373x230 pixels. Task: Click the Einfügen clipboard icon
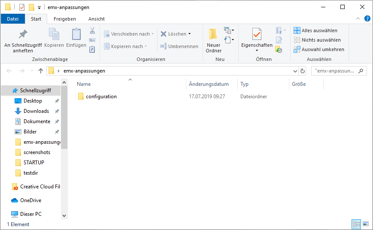pos(76,34)
